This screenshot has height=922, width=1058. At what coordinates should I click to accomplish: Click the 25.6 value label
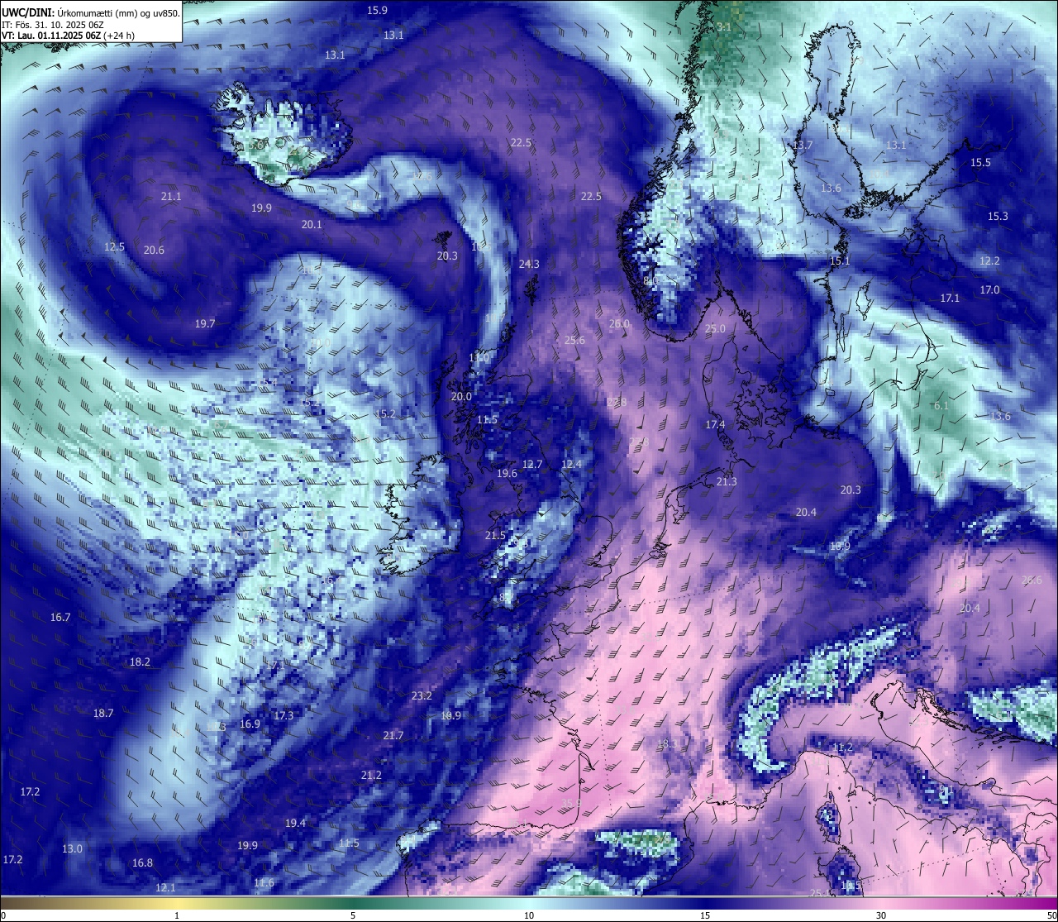(574, 341)
